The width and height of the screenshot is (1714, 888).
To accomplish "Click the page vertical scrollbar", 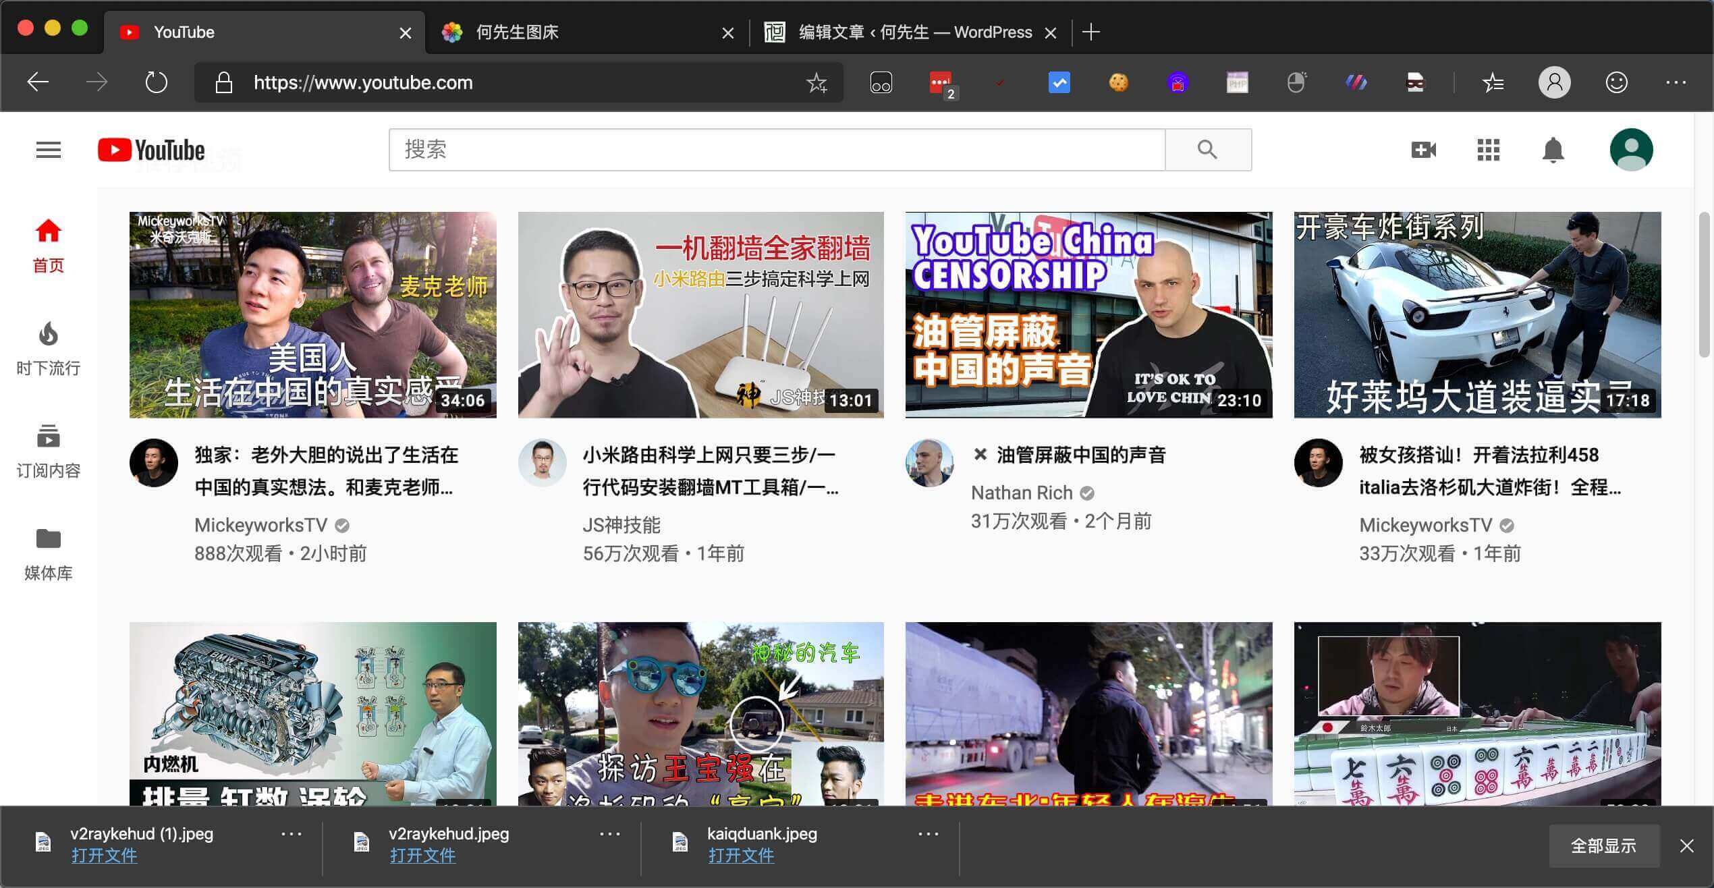I will coord(1704,283).
